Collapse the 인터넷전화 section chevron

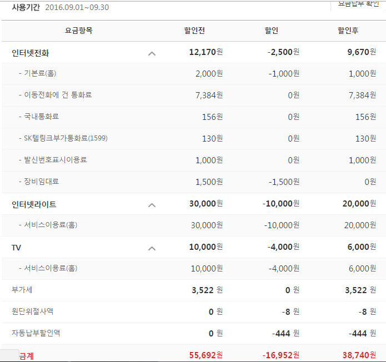[152, 53]
